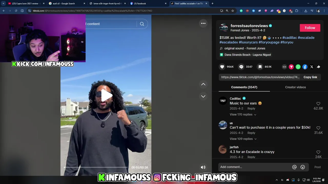Viewport: 328px width, 184px height.
Task: Open the browser zoom magnifier icon
Action: pyautogui.click(x=227, y=11)
